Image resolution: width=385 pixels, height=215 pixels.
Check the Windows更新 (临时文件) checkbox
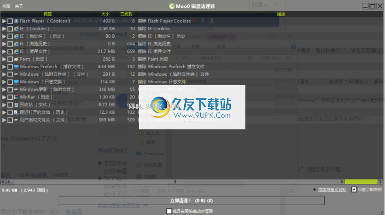point(10,90)
